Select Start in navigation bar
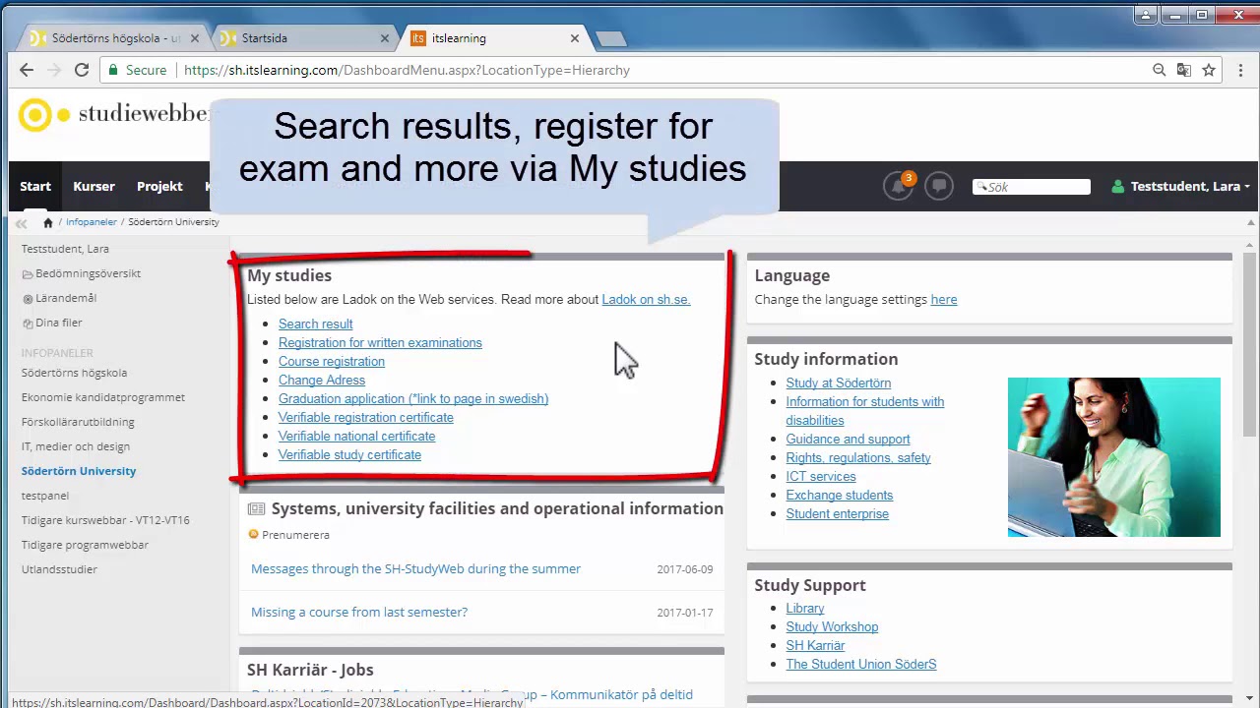Screen dimensions: 1260x708 35,186
